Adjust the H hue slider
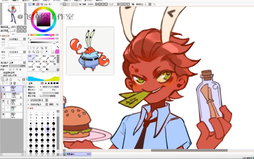Screen dimensions: 254x159 pos(42,35)
